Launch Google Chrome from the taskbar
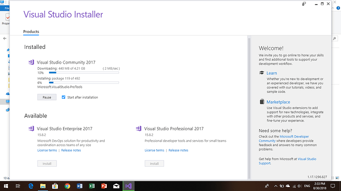 point(67,186)
